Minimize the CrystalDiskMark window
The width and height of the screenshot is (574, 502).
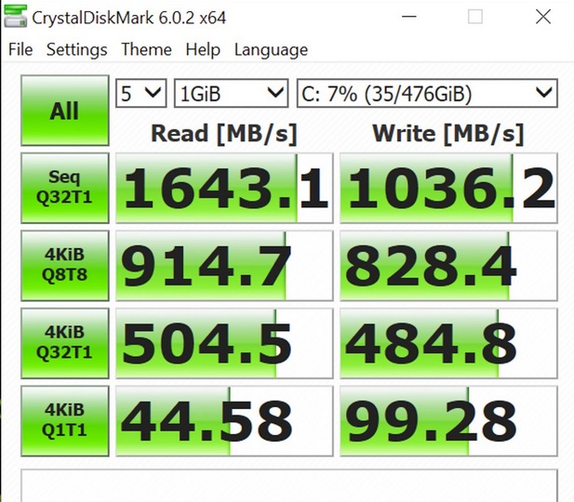pos(409,17)
